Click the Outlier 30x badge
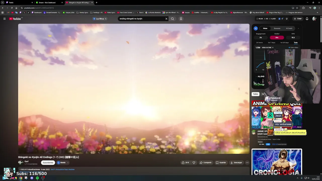This screenshot has width=322, height=181. tap(277, 37)
